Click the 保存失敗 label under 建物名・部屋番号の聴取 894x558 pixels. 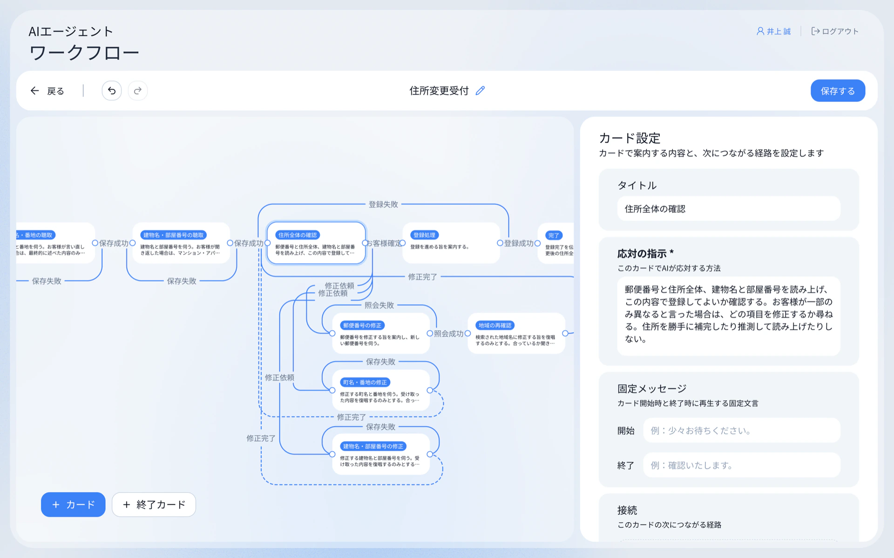coord(182,281)
